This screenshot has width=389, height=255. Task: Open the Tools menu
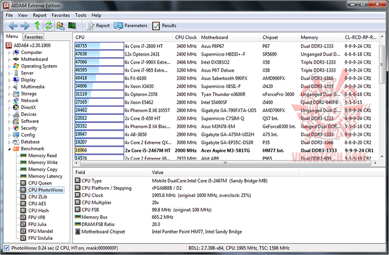[x=81, y=15]
